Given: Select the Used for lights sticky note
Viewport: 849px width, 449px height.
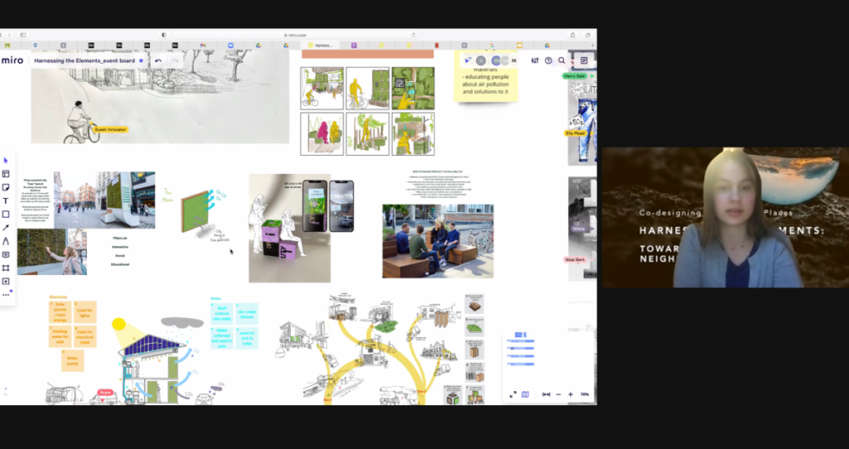Looking at the screenshot, I should [85, 312].
